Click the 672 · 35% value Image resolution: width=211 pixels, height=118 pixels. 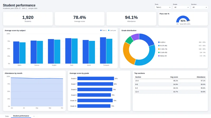(x=202, y=46)
